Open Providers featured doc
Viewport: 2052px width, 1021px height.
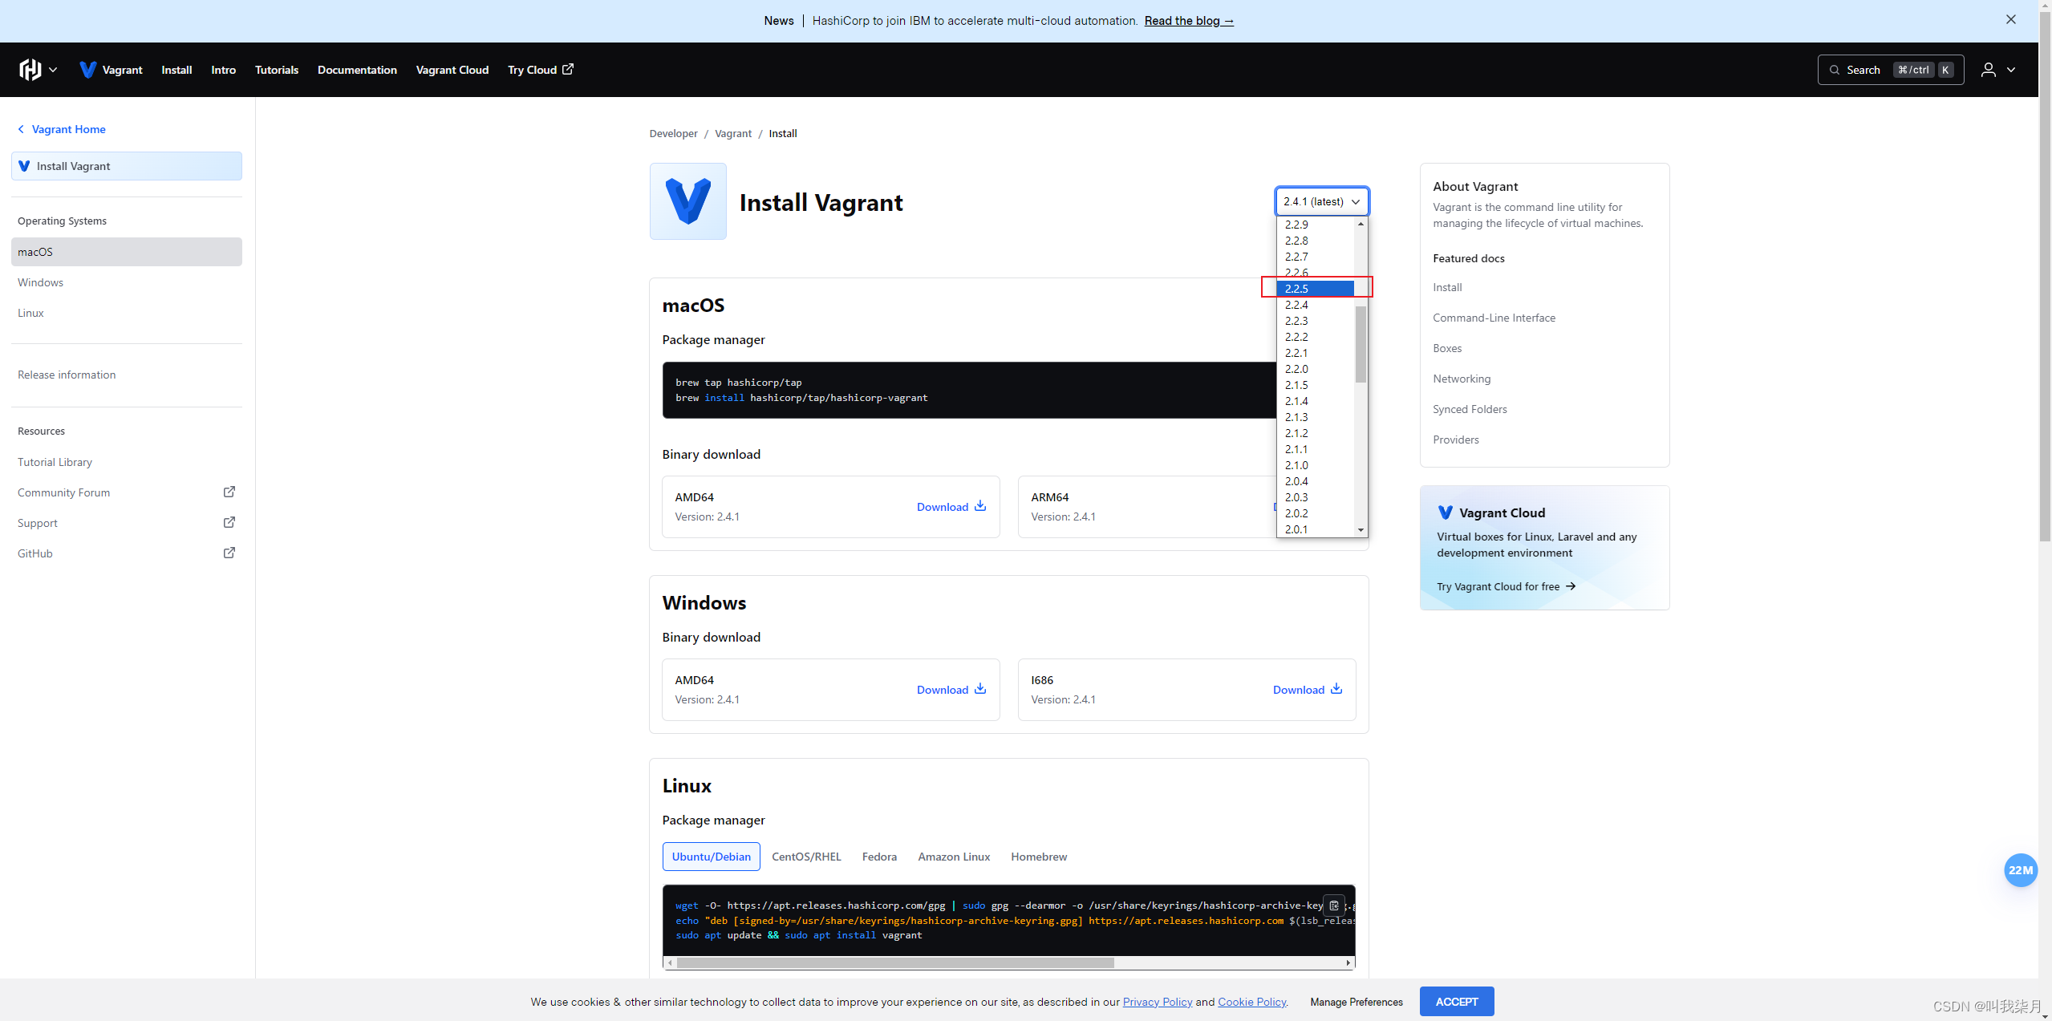[x=1456, y=440]
